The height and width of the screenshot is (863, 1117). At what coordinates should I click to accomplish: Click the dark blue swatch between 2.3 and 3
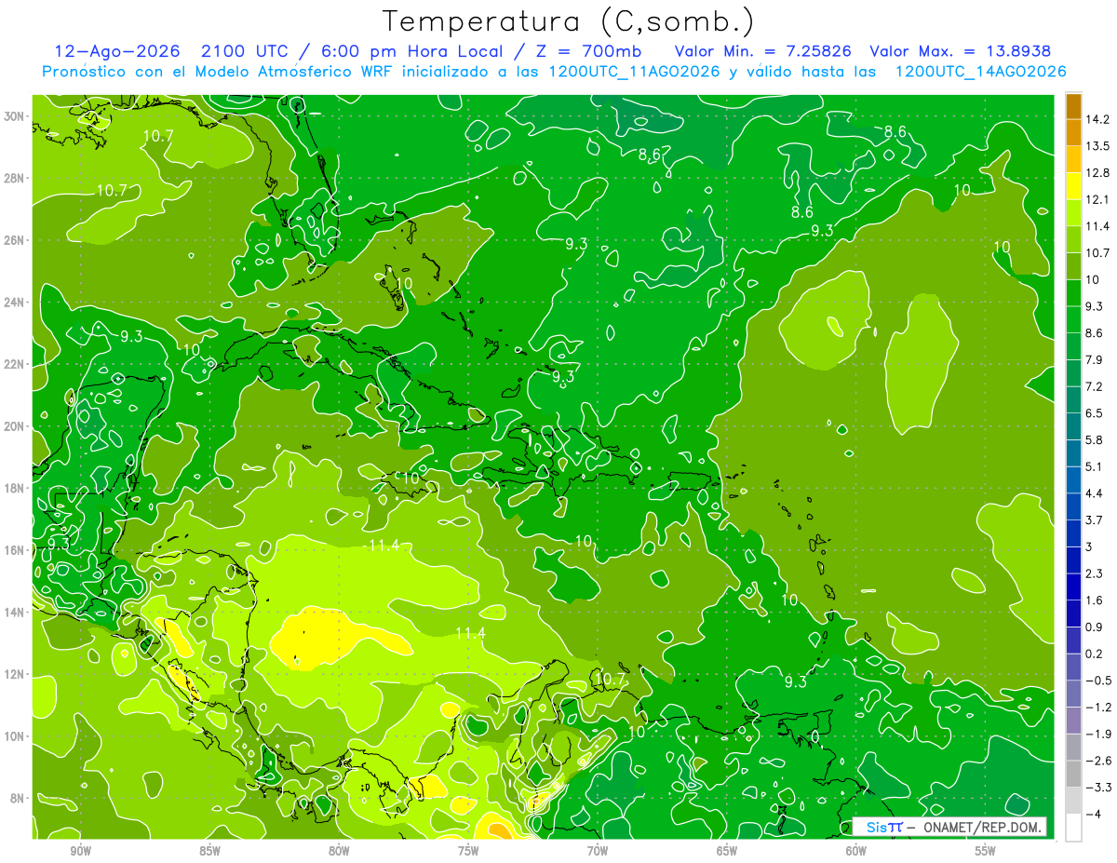pyautogui.click(x=1073, y=560)
